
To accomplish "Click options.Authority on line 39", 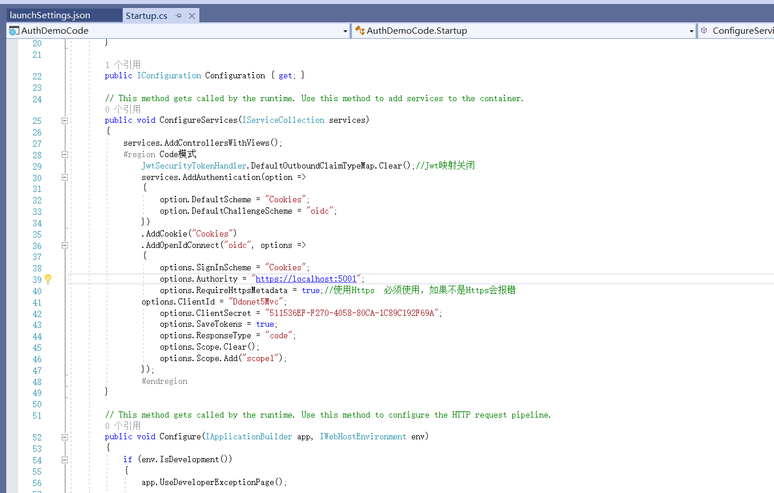I will click(x=198, y=279).
